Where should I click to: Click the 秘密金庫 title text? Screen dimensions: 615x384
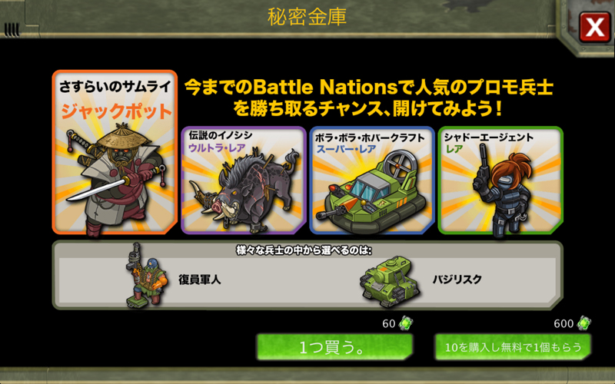click(307, 17)
